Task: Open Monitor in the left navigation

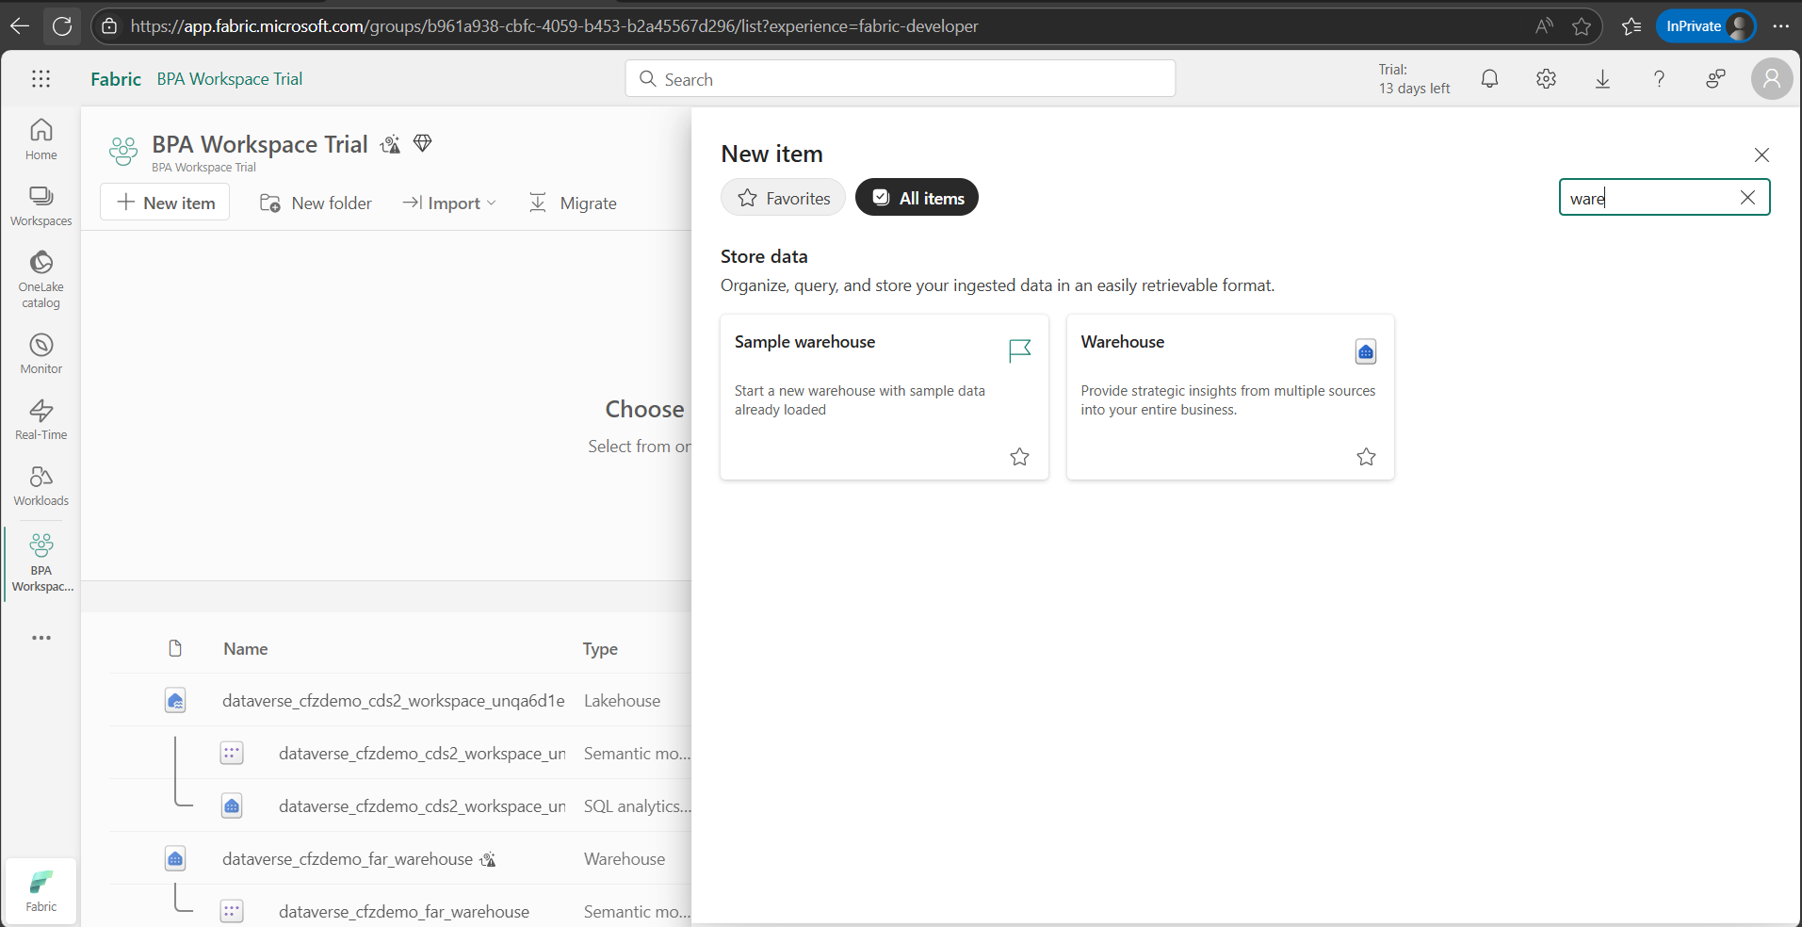Action: point(41,353)
